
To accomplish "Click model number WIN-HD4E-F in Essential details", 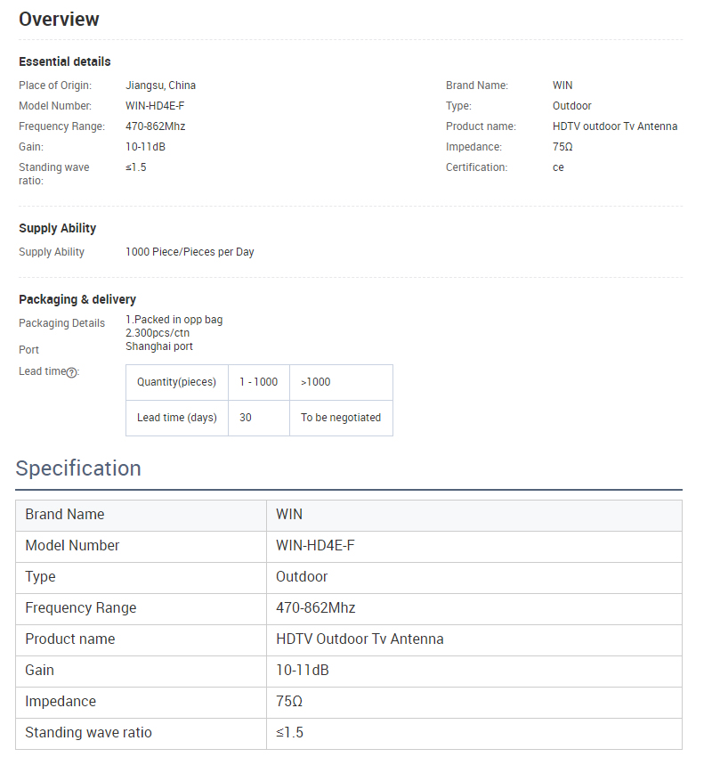I will click(155, 106).
